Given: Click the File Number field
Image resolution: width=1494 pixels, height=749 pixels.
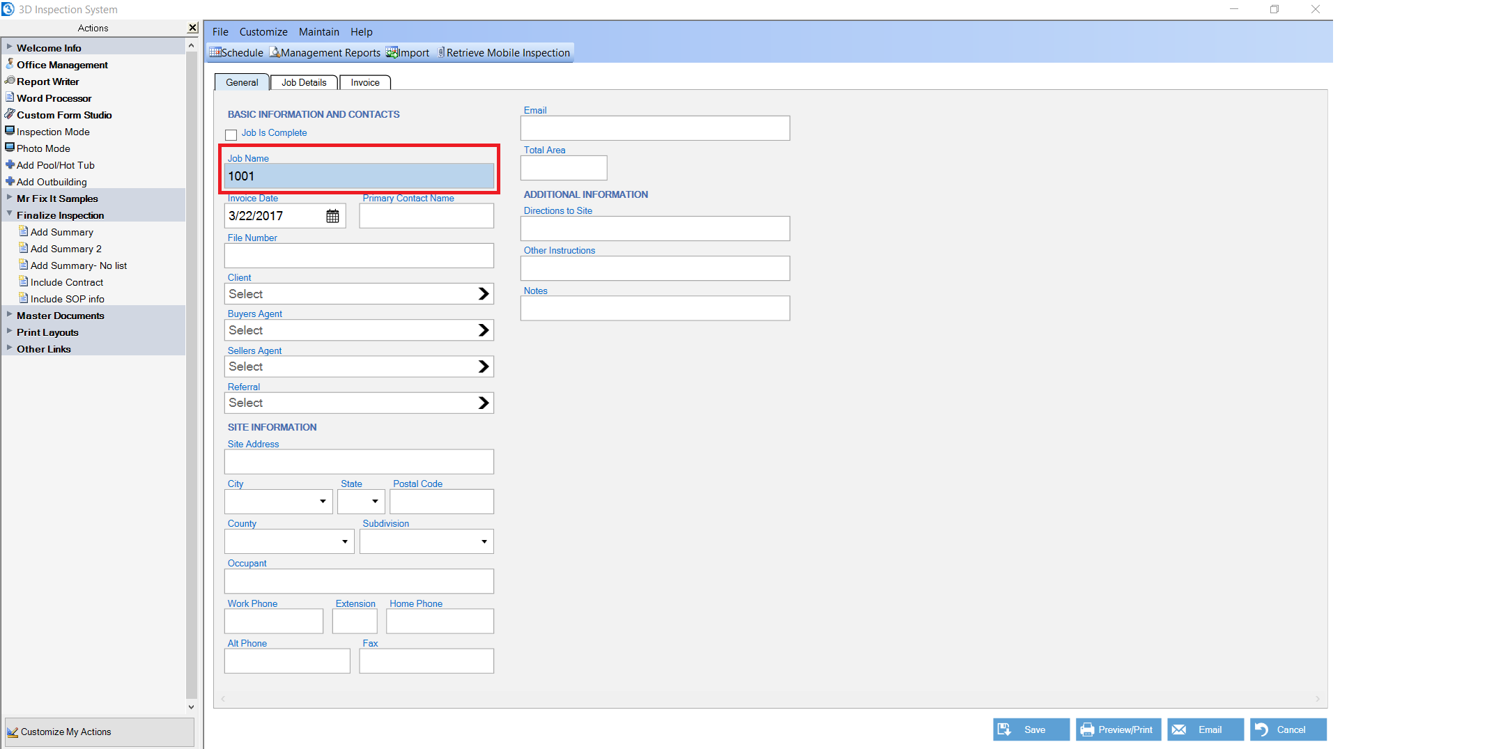Looking at the screenshot, I should [x=359, y=256].
